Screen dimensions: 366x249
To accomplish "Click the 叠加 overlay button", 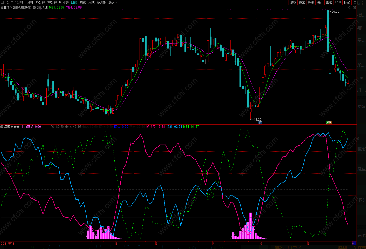I will point(302,2).
